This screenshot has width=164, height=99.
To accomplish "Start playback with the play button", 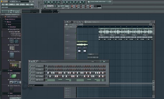I will 49,6.
